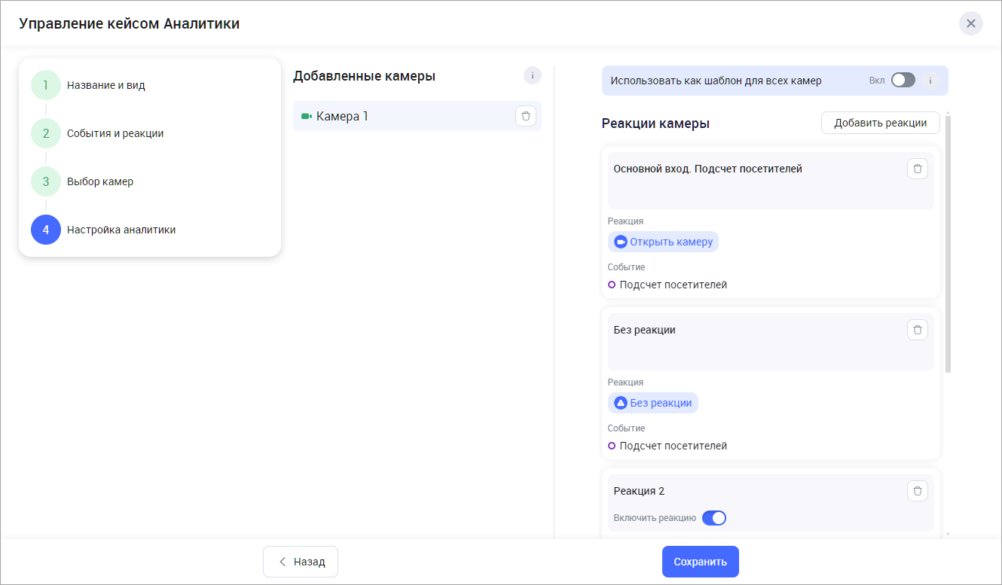Screen dimensions: 1002x585
Task: Select step 4 Настройка аналитики
Action: click(x=46, y=230)
